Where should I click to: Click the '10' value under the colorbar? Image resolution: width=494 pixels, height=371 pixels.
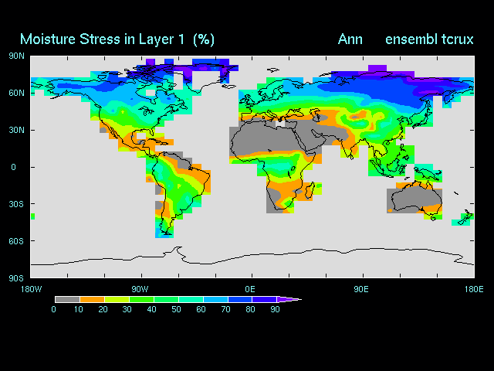click(79, 309)
